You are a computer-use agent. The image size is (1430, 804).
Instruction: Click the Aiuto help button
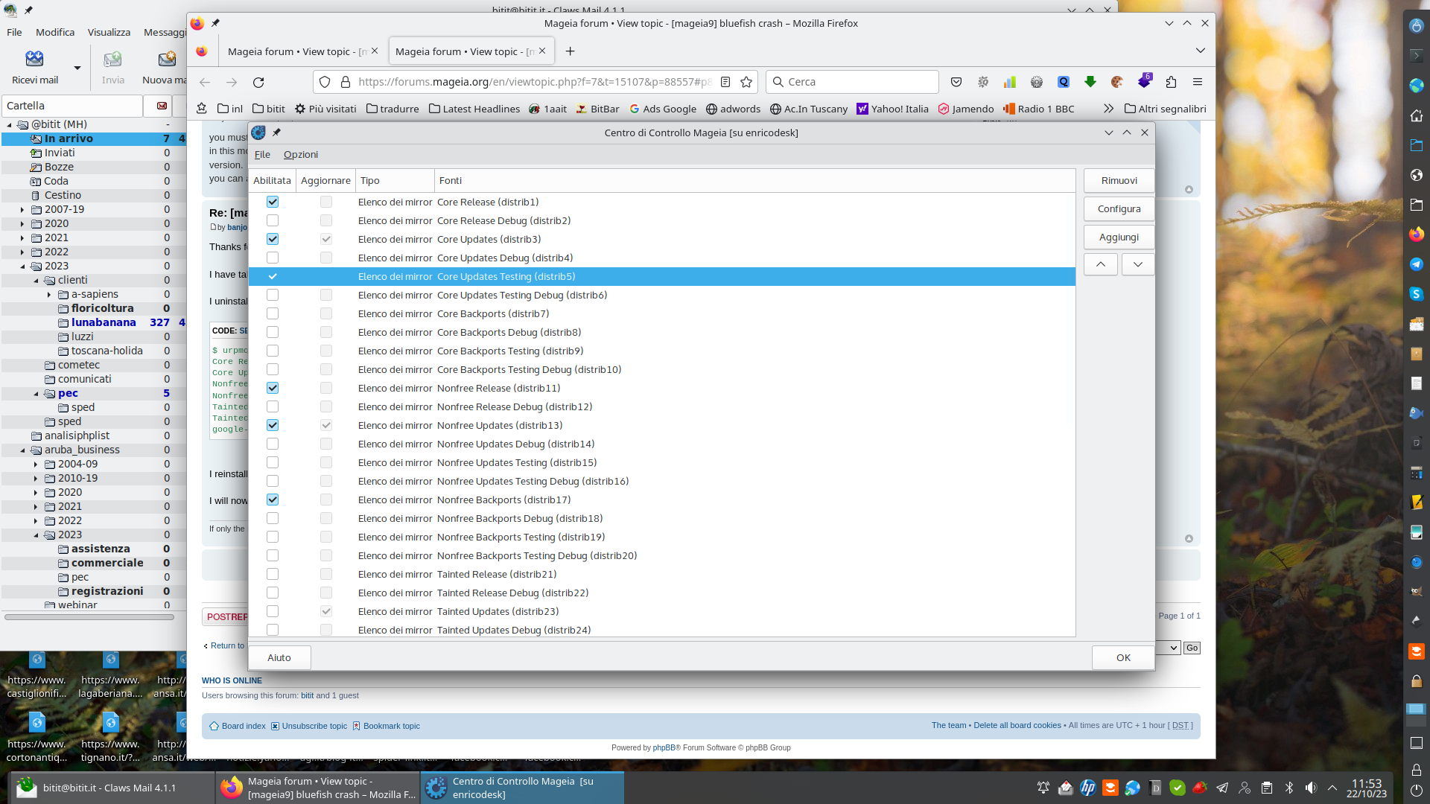point(279,658)
